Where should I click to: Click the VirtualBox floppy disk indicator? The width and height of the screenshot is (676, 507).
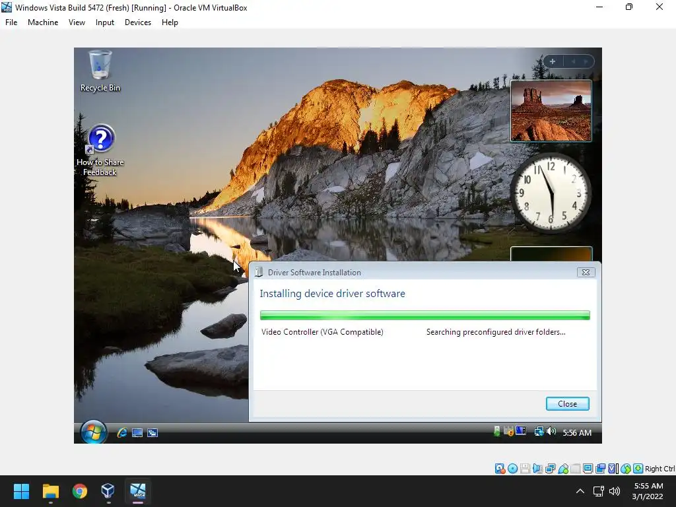[525, 469]
